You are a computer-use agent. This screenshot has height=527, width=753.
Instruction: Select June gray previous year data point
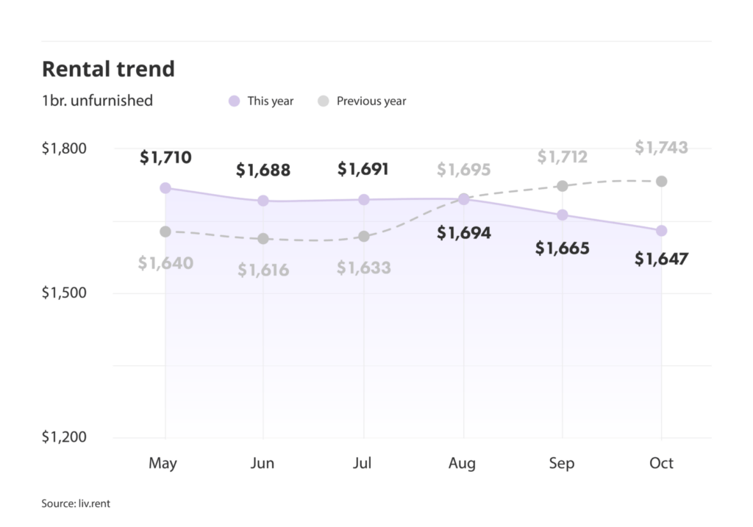tap(263, 239)
